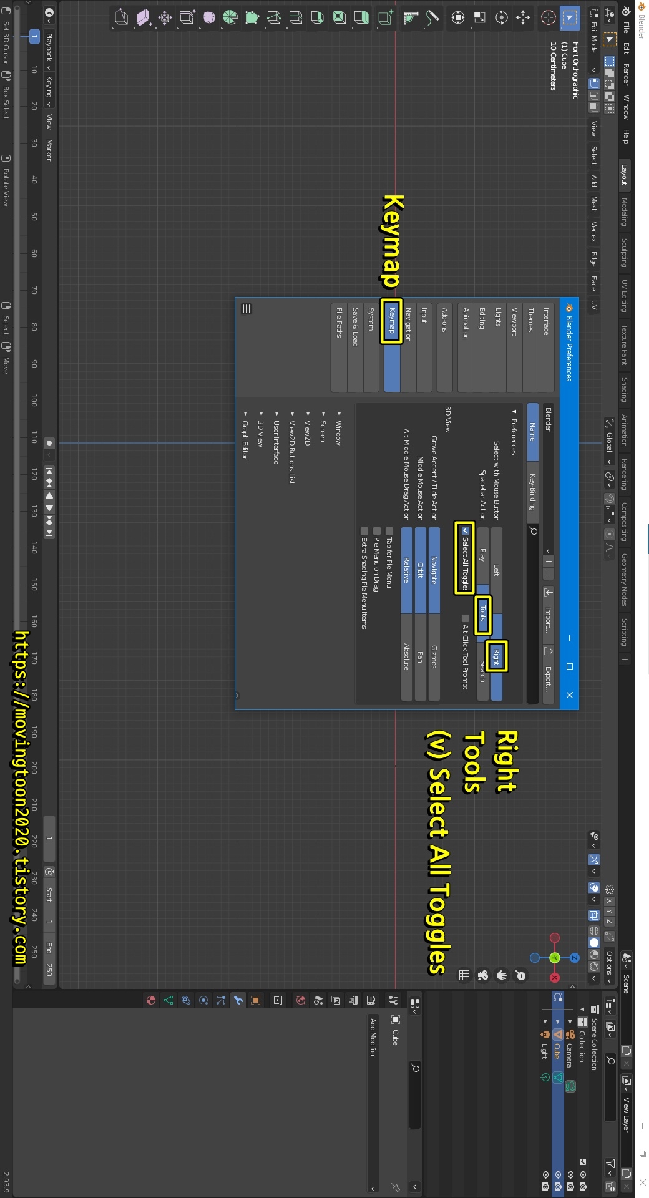Screen dimensions: 649x1198
Task: Expand the Screen keymap section
Action: [x=323, y=427]
